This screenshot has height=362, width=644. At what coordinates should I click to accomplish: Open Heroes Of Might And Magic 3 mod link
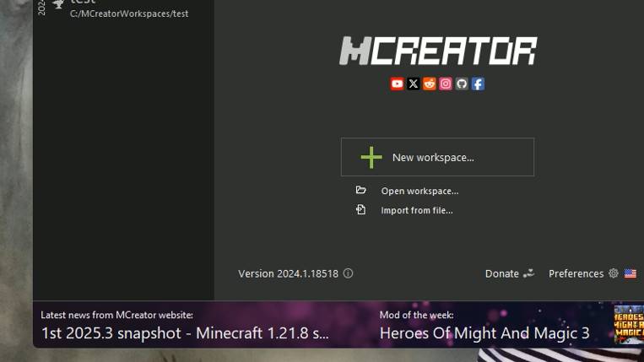484,332
